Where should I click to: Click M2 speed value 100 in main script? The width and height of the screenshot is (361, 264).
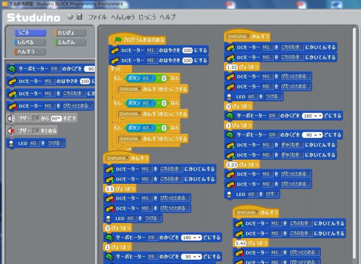point(187,61)
